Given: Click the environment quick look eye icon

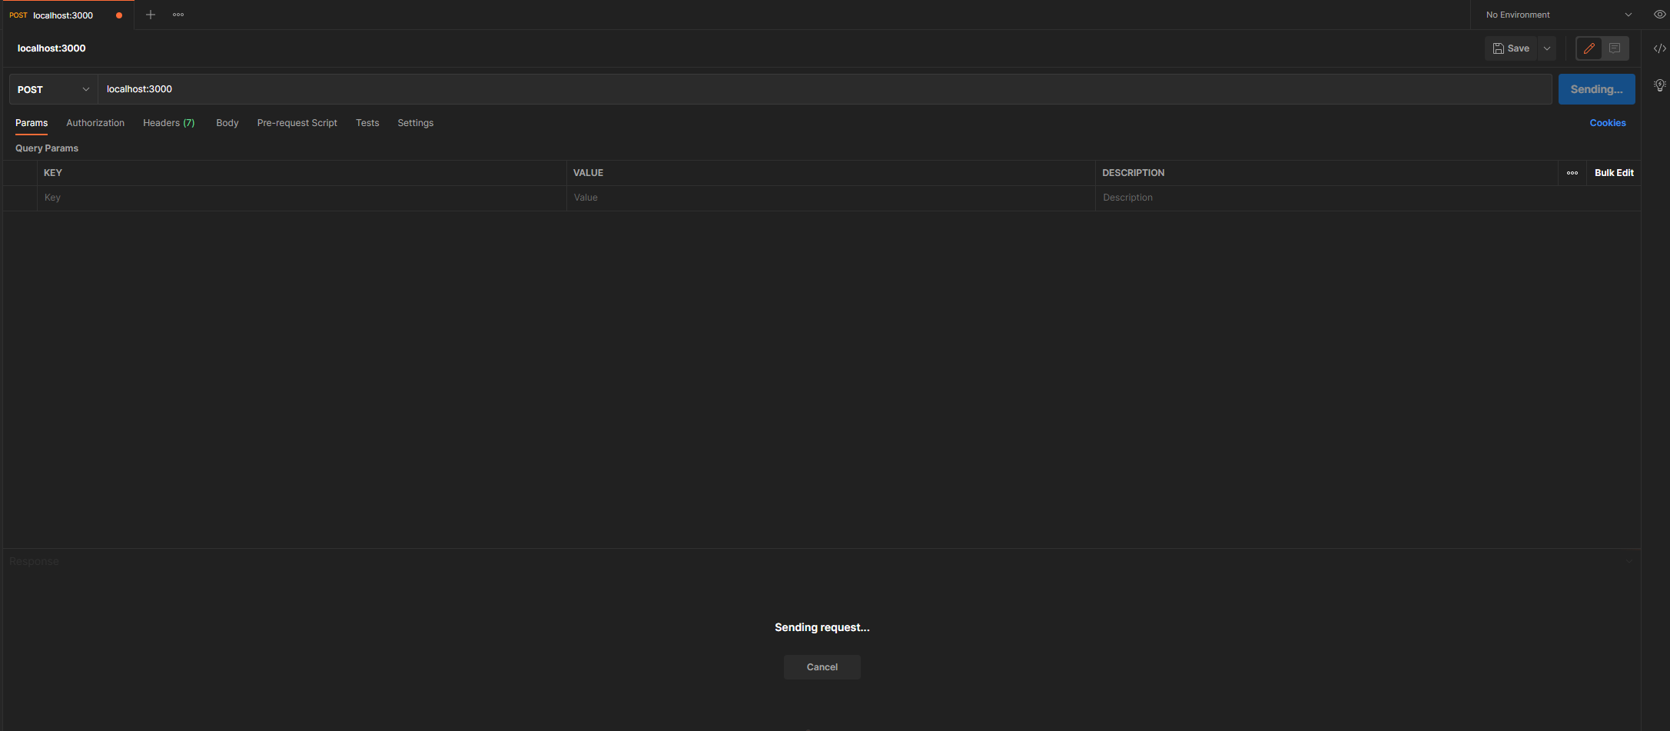Looking at the screenshot, I should tap(1659, 15).
